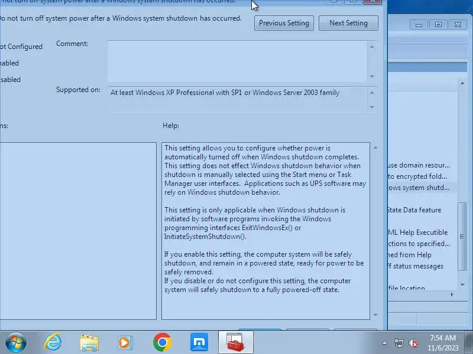Image resolution: width=473 pixels, height=354 pixels.
Task: Click the Show desktop strip on the taskbar
Action: (x=469, y=343)
